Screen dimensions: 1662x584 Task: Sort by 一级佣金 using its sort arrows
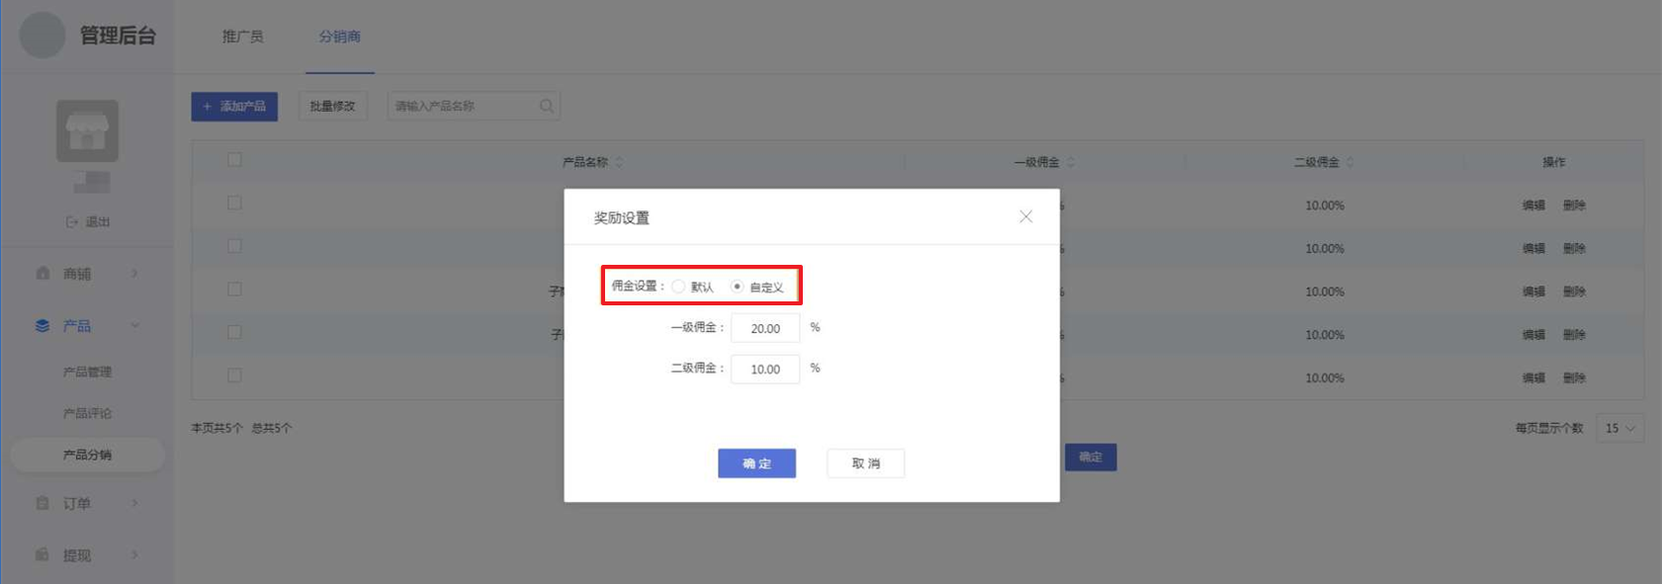pyautogui.click(x=1071, y=162)
